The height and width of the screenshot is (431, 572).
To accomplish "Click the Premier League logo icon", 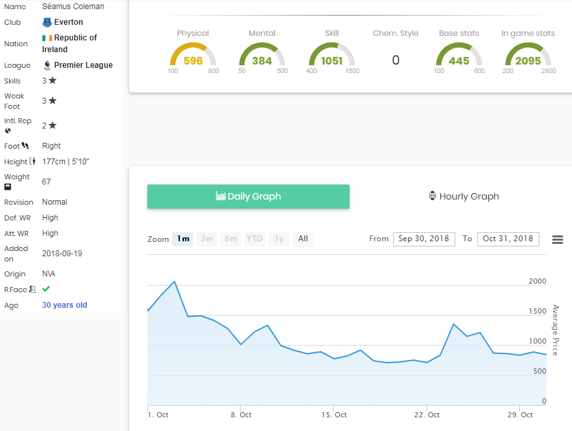I will (x=47, y=65).
